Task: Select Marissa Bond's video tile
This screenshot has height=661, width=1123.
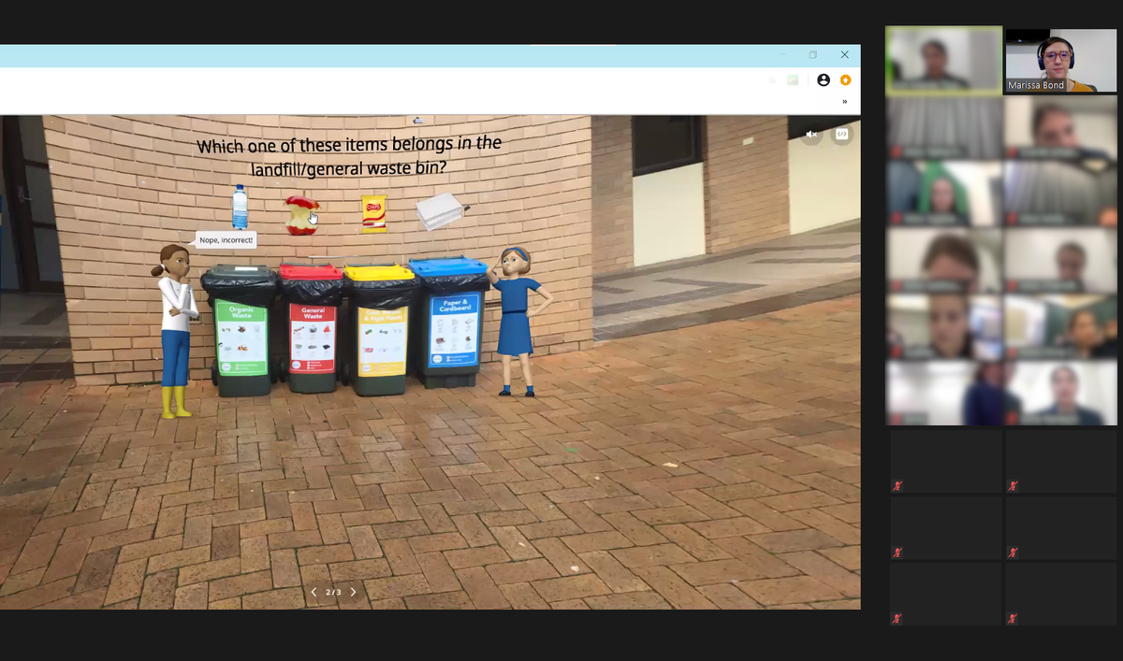Action: pos(1061,59)
